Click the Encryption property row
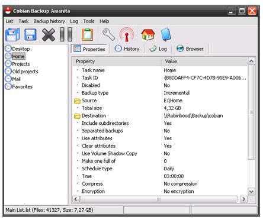Image resolution: width=263 pixels, height=223 pixels. [x=160, y=191]
